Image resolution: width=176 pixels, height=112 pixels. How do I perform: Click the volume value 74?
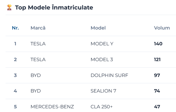(157, 91)
